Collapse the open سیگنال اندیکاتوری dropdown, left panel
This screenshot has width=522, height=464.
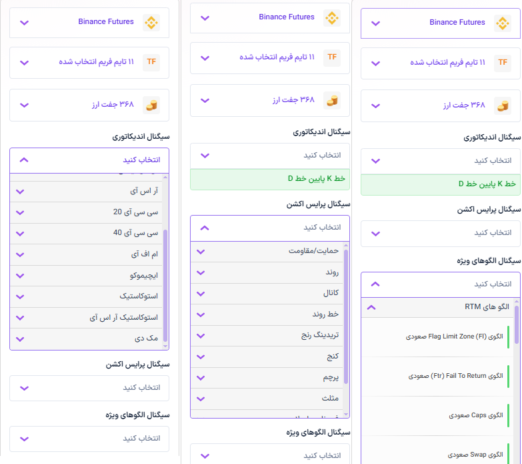click(89, 160)
